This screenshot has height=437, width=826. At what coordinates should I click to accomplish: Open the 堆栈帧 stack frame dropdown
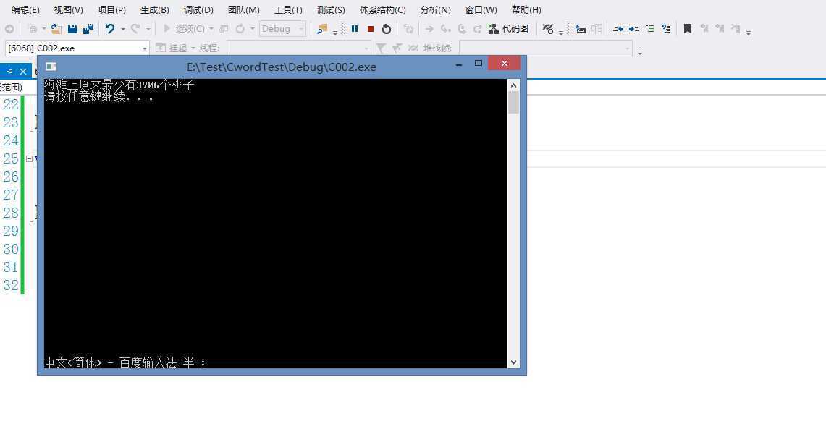tap(546, 48)
